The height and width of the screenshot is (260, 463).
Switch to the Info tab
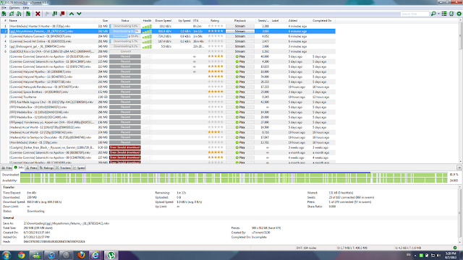pyautogui.click(x=19, y=168)
